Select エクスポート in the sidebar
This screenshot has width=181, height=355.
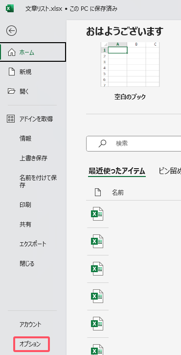point(33,244)
